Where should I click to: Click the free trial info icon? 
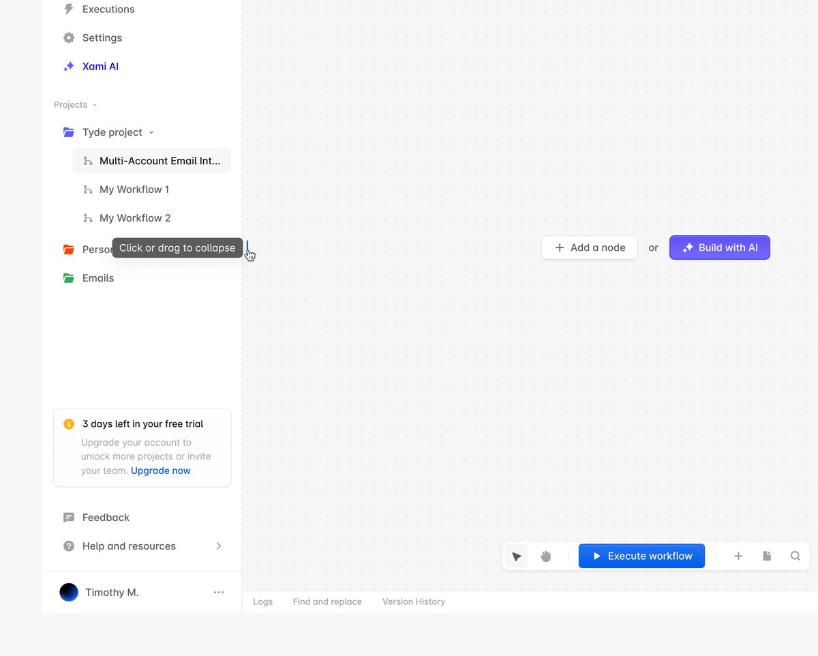69,424
